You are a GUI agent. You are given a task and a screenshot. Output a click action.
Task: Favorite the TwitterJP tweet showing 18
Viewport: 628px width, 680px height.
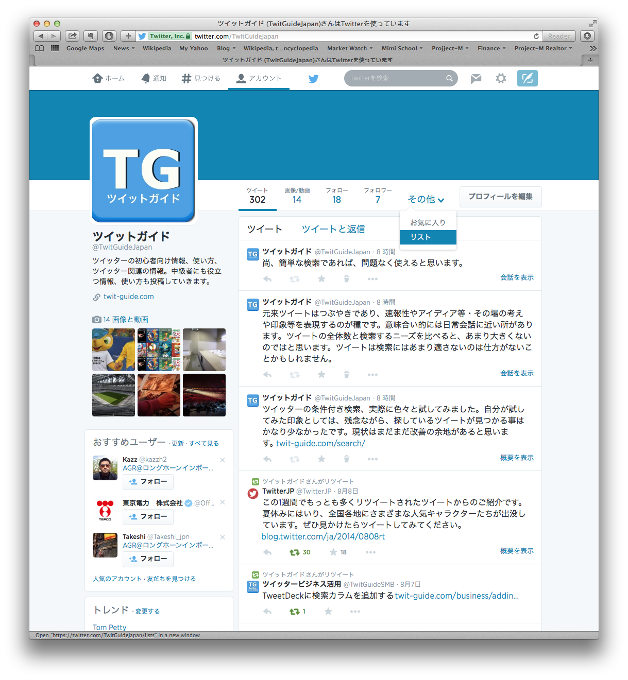coord(333,552)
